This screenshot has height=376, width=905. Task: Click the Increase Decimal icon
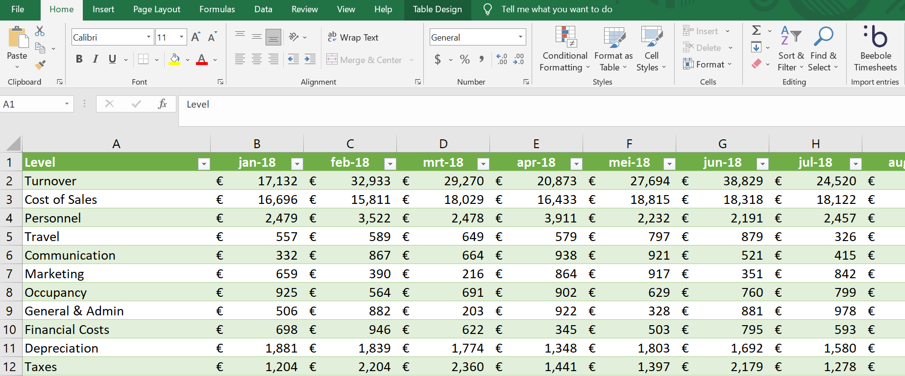(x=502, y=60)
